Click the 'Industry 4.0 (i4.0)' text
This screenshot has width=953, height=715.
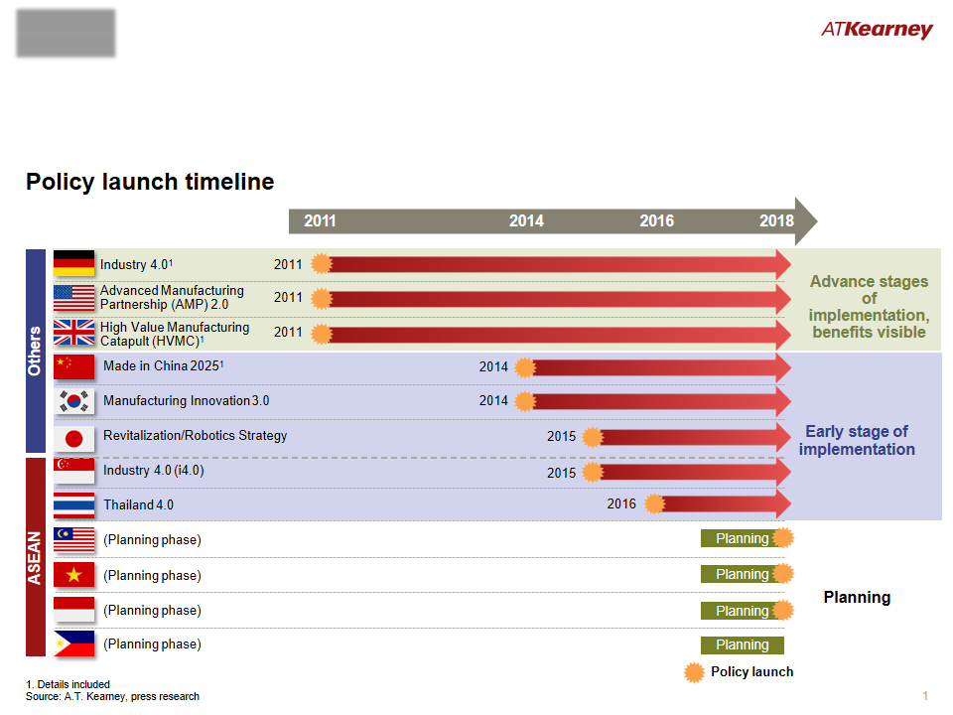[153, 470]
